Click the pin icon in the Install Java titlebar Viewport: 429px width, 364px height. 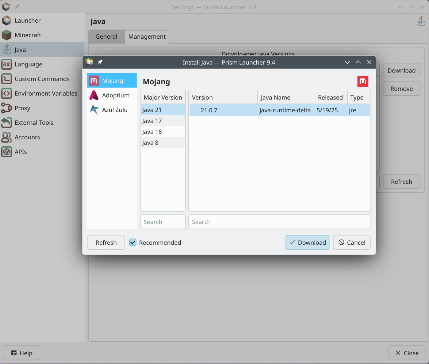[100, 62]
